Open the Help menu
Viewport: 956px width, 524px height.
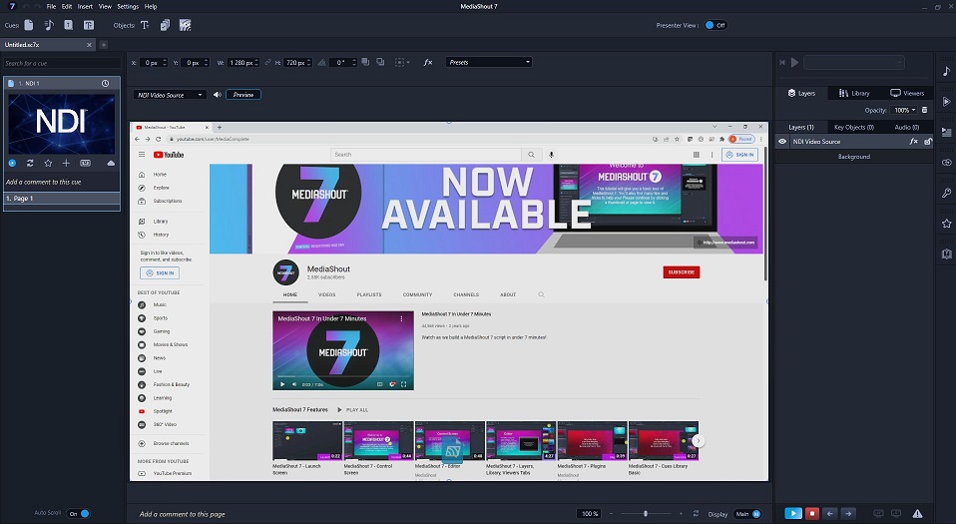[151, 7]
